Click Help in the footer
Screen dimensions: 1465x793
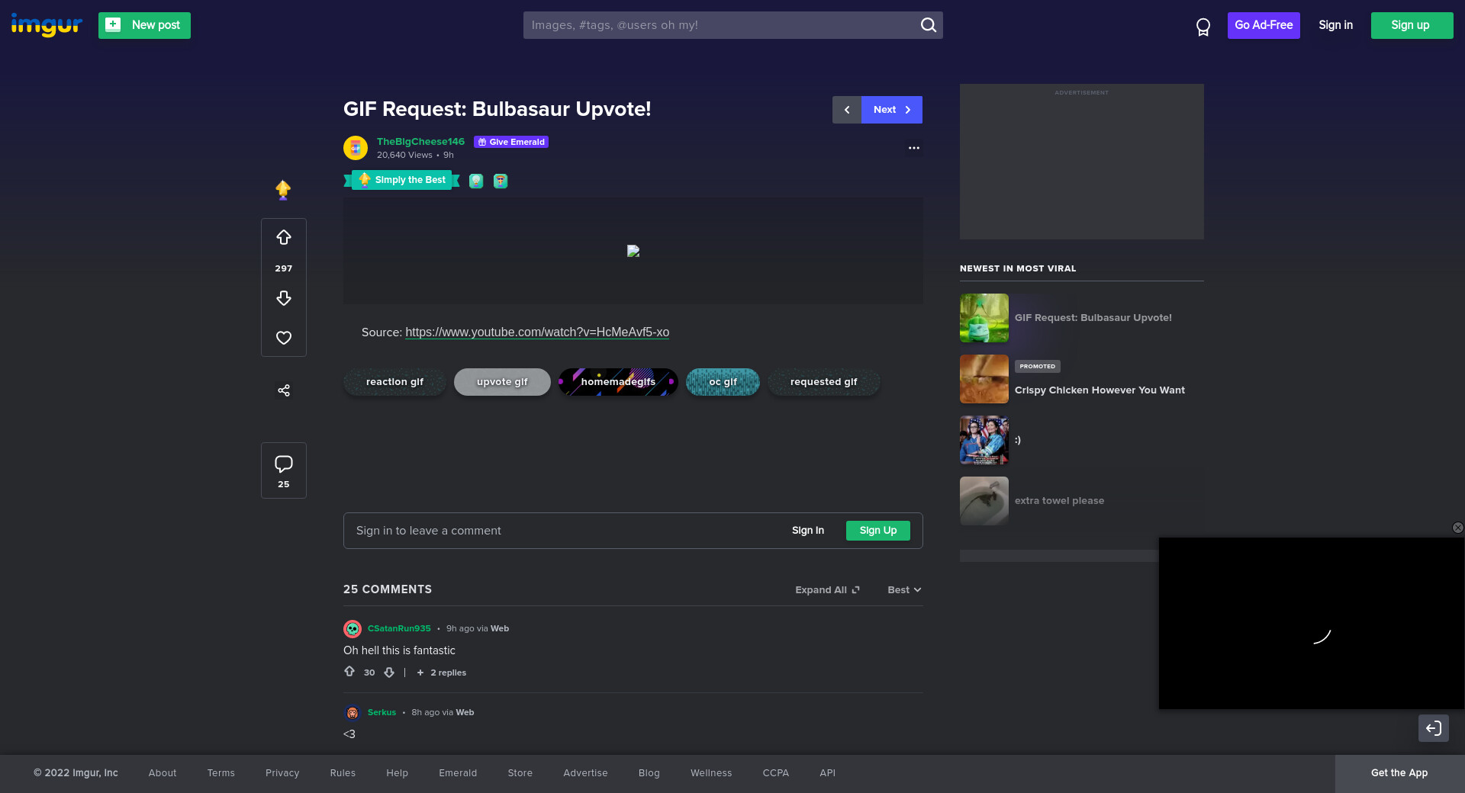click(x=398, y=773)
